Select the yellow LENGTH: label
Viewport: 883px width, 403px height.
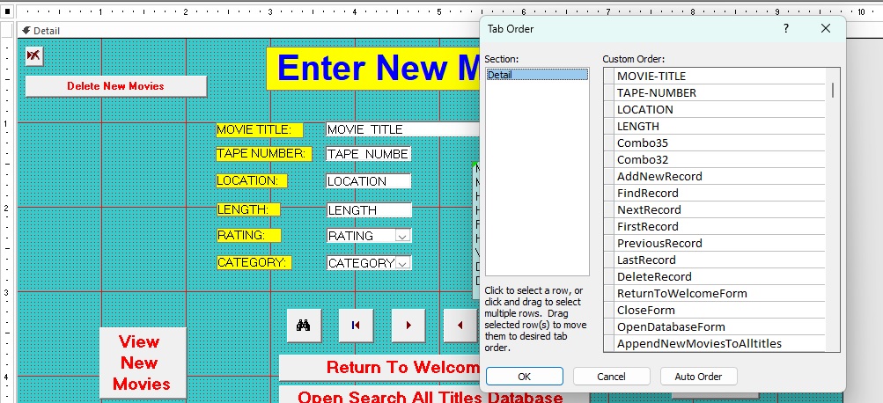click(x=248, y=210)
